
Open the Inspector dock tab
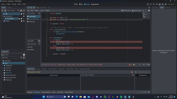155,8
